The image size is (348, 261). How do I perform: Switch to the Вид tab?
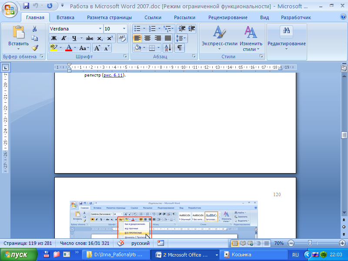point(264,17)
